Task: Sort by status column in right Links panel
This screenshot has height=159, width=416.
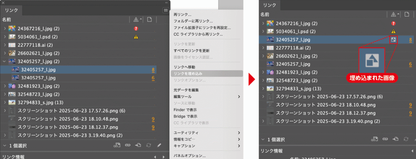Action: click(393, 14)
